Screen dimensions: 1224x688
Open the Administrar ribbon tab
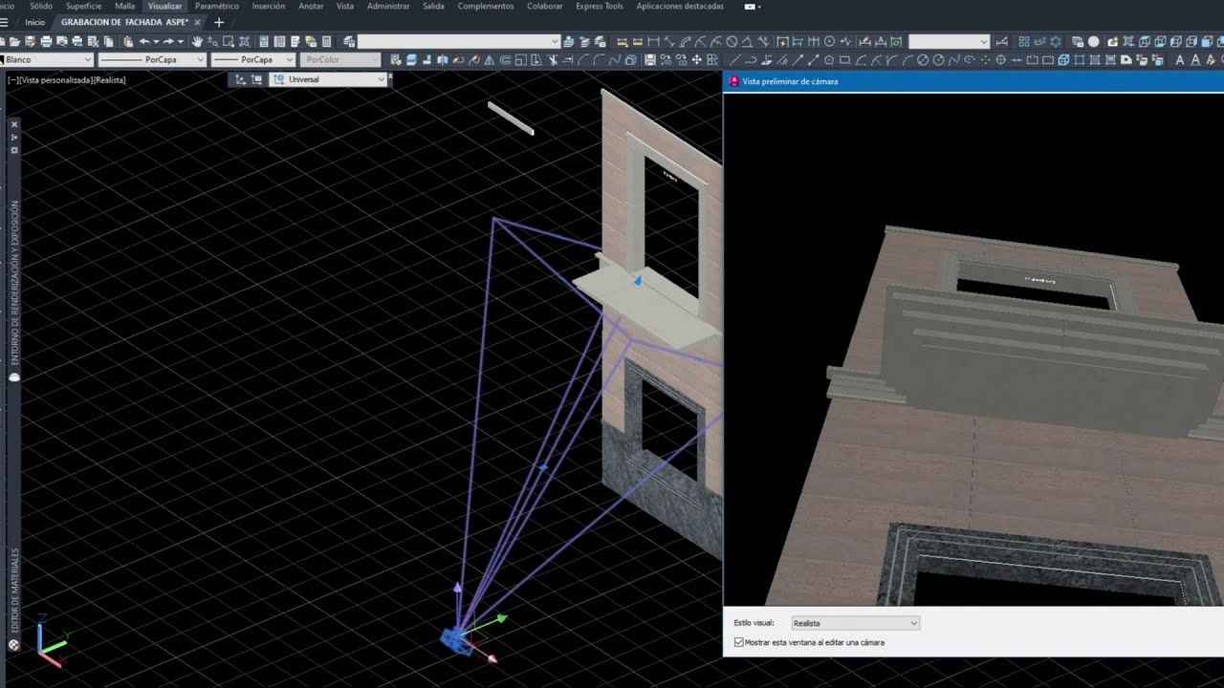(388, 6)
